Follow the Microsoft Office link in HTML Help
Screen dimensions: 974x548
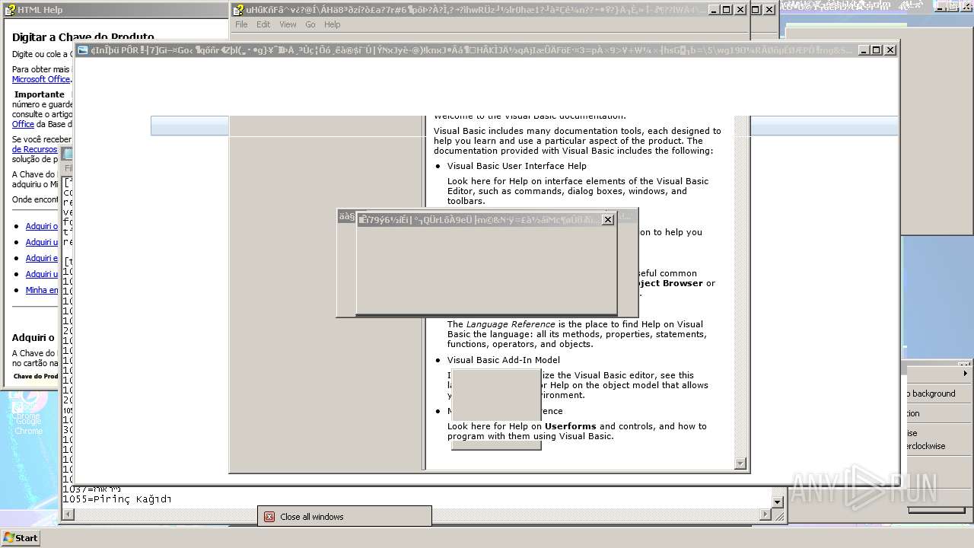pos(41,79)
